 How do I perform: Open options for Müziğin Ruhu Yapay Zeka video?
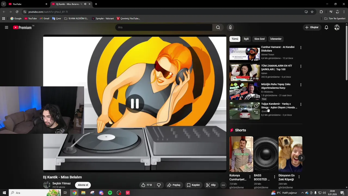click(x=301, y=85)
